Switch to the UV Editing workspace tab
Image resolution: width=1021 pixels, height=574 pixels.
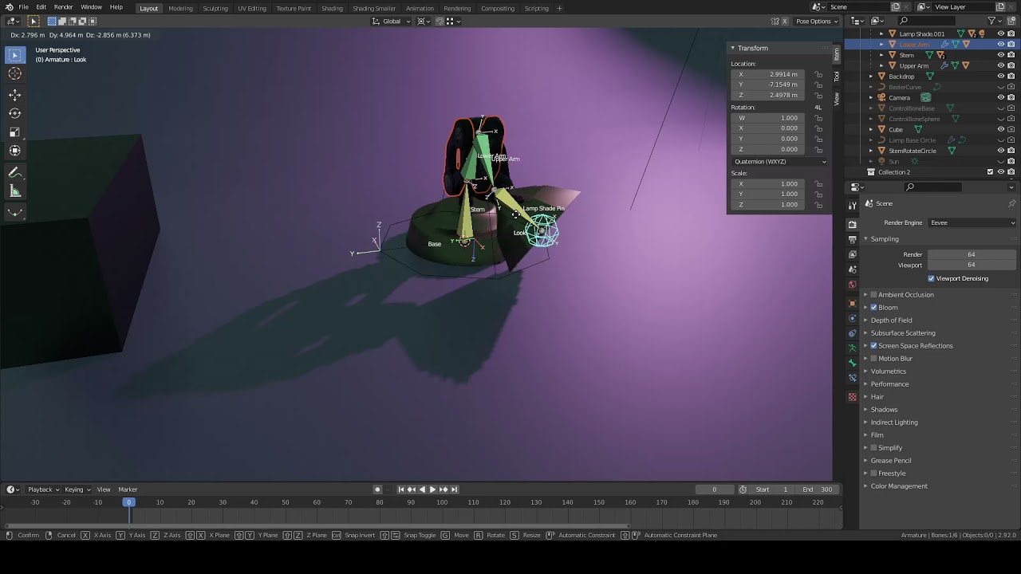(252, 8)
